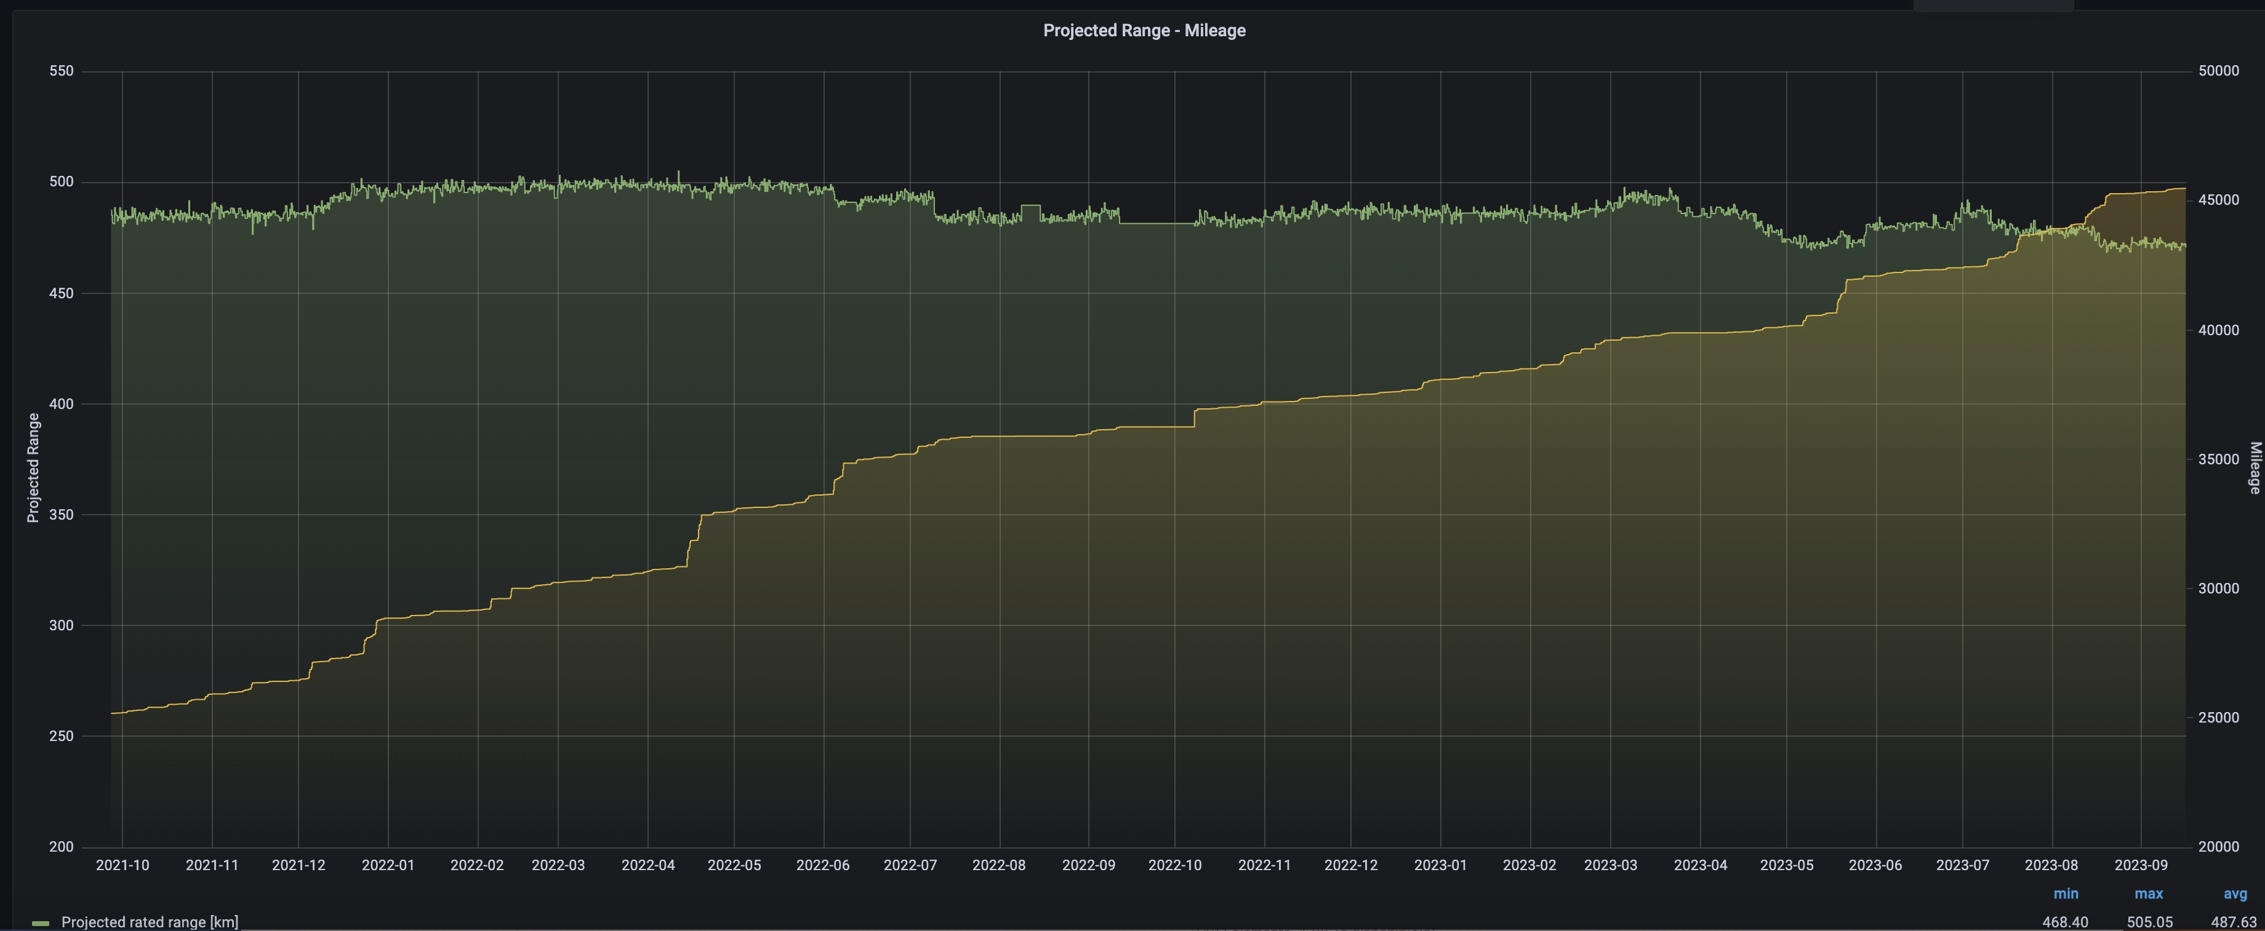Click the Mileage right axis title
The width and height of the screenshot is (2265, 931).
[x=2255, y=467]
